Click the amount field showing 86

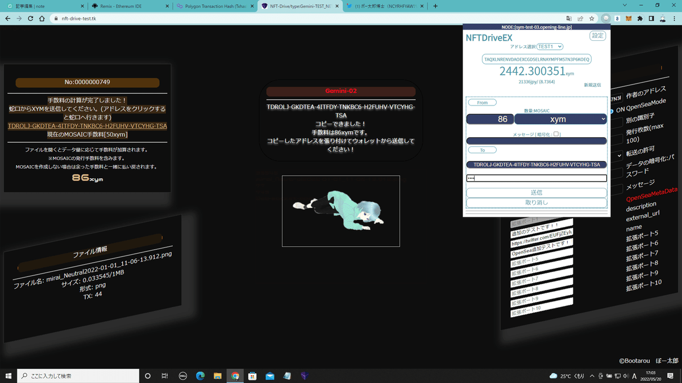pyautogui.click(x=490, y=119)
